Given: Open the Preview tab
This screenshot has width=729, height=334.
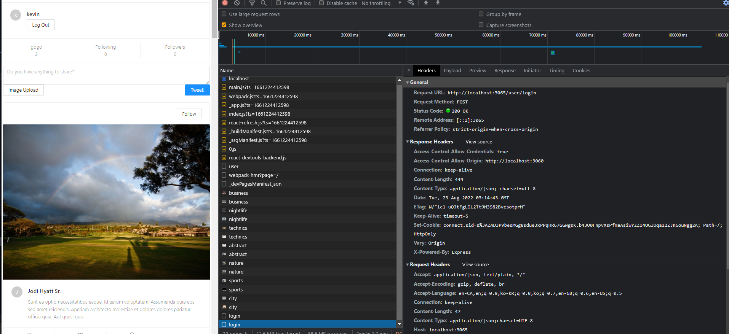Looking at the screenshot, I should tap(478, 70).
